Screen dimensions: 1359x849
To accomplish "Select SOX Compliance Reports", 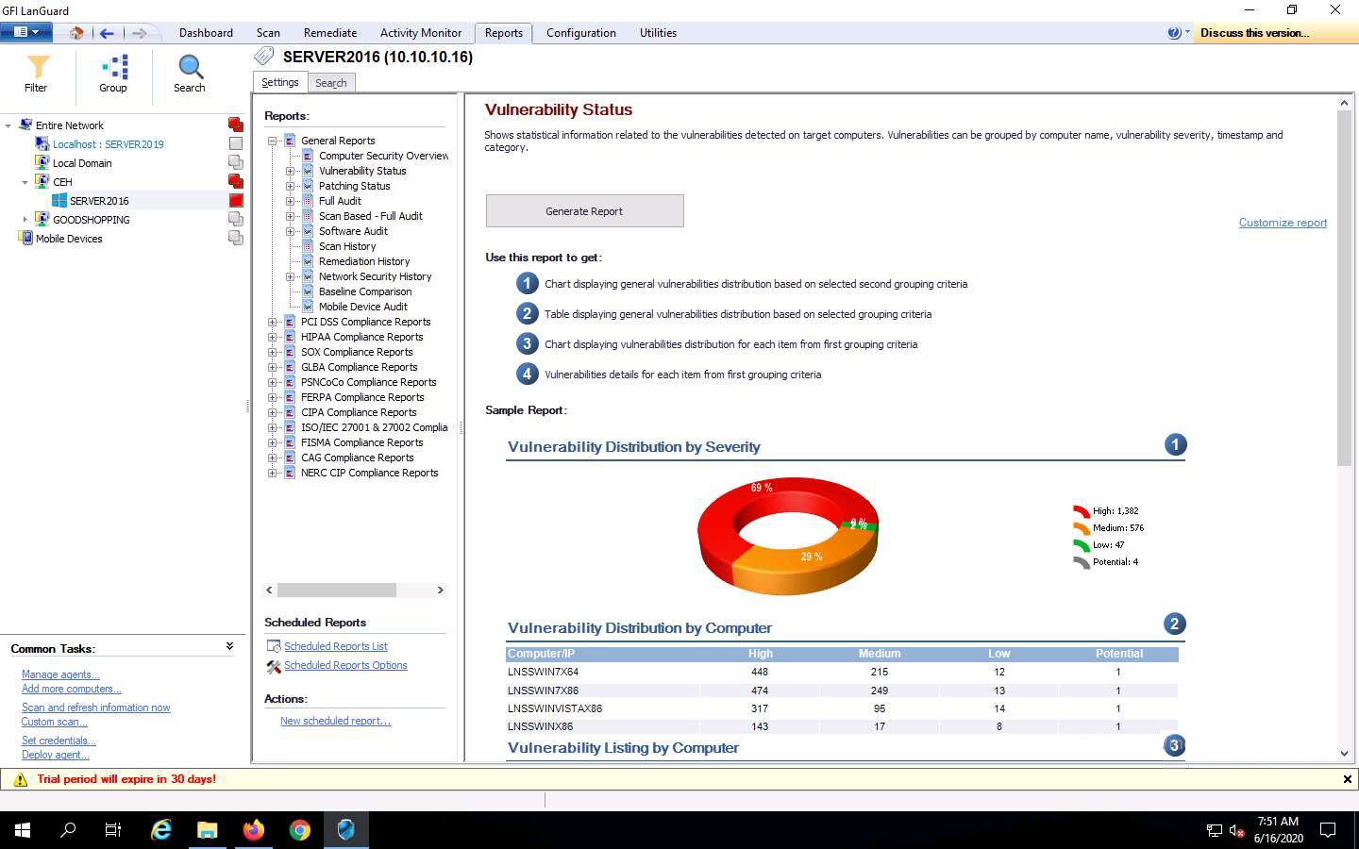I will tap(357, 352).
